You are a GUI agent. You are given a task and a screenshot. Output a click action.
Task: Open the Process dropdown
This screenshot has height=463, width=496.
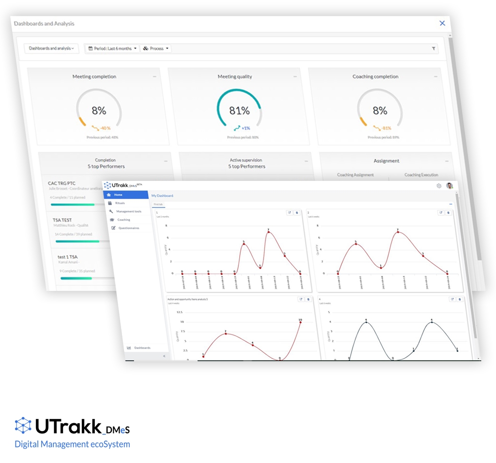155,48
